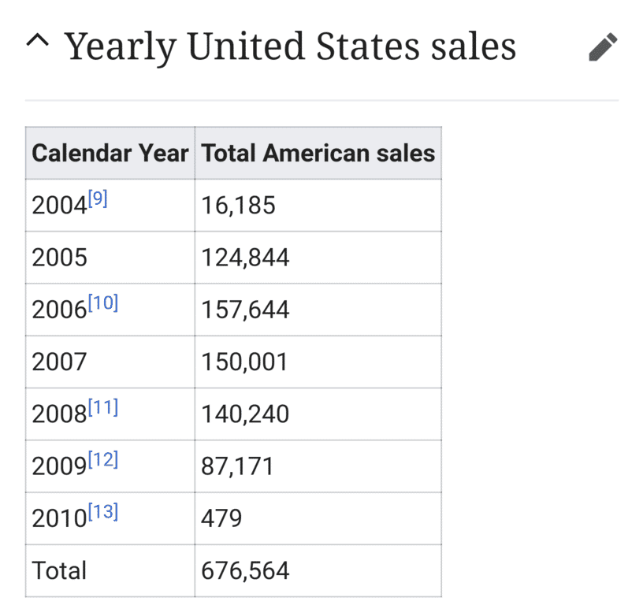The image size is (643, 605).
Task: Click the Total row label
Action: 59,570
